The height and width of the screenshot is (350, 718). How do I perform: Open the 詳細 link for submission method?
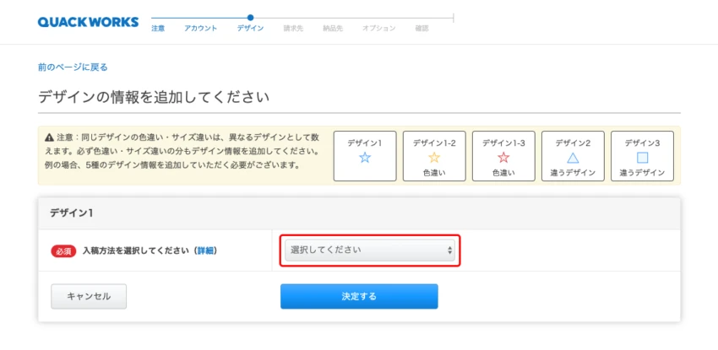coord(205,250)
